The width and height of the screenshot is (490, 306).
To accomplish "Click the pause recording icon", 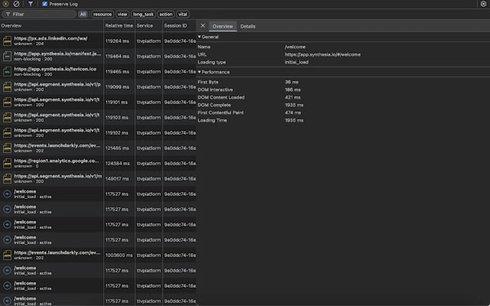I will [x=6, y=4].
